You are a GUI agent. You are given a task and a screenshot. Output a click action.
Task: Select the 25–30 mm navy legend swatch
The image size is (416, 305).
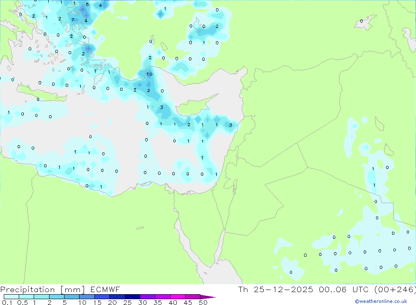coord(132,297)
